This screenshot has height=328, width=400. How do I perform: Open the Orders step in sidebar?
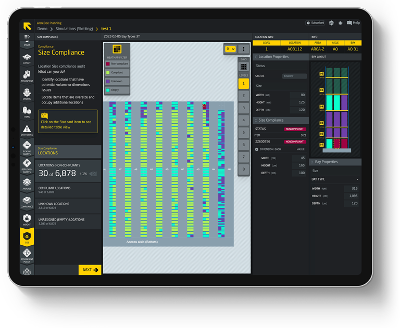pos(27,94)
